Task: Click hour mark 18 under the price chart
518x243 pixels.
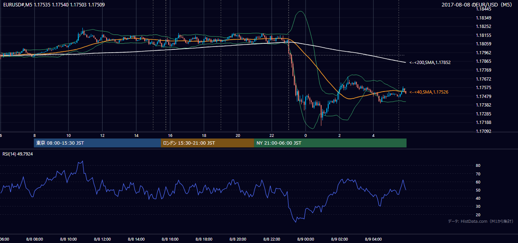Action: [204, 136]
